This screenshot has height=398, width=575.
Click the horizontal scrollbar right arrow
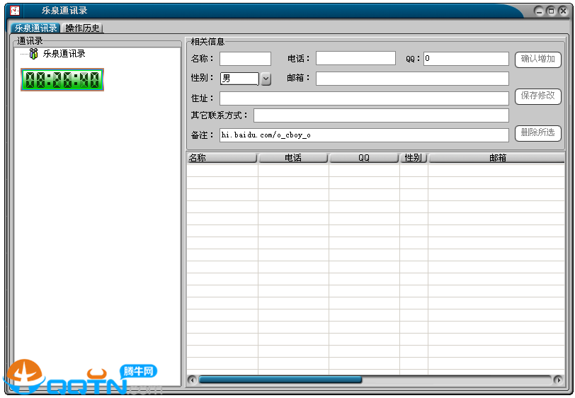(558, 380)
